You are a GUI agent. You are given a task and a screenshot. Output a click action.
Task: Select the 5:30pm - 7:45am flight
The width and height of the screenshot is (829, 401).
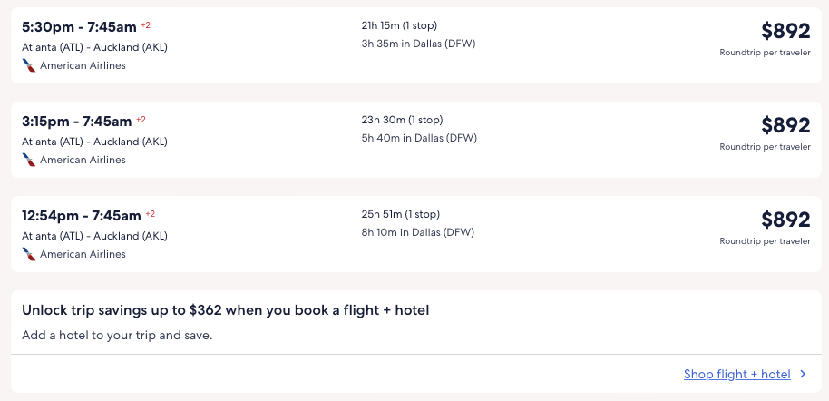80,26
